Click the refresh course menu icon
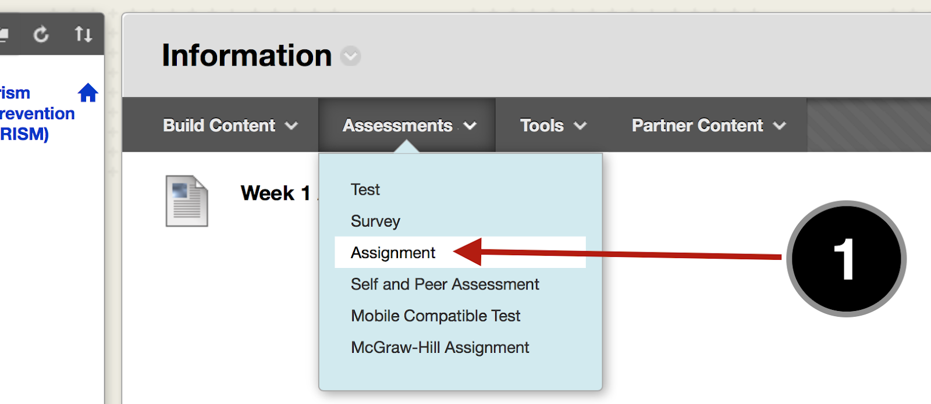Viewport: 931px width, 404px height. point(41,35)
